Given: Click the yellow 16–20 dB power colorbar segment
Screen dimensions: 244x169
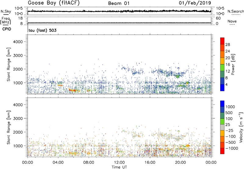Looking at the screenshot, I should (x=222, y=61).
